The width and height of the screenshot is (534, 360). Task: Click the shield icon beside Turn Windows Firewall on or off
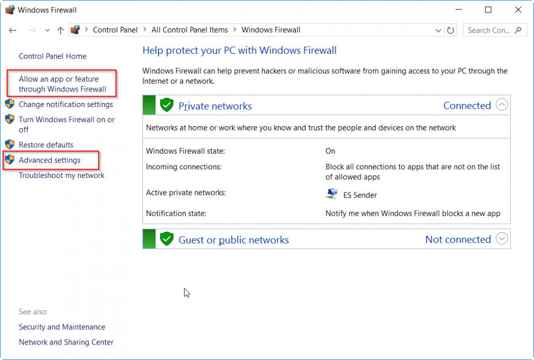pos(10,119)
